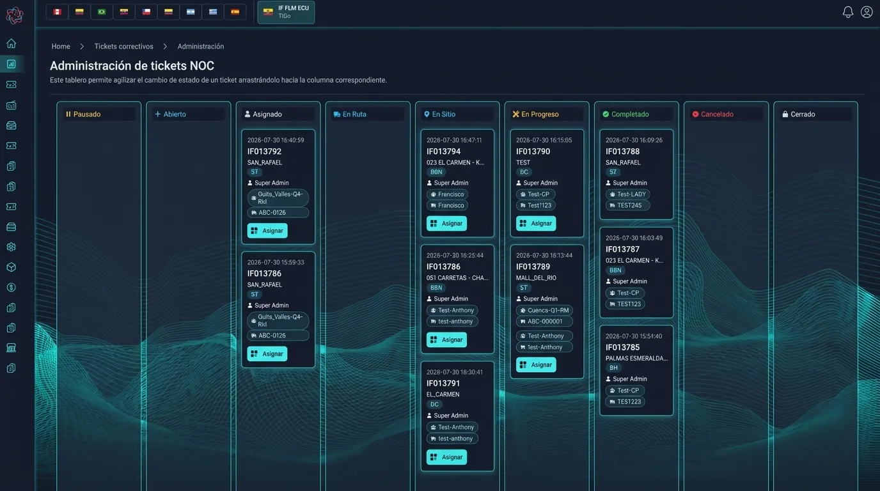Click Asignar on ticket IF013791
This screenshot has height=491, width=880.
click(446, 457)
